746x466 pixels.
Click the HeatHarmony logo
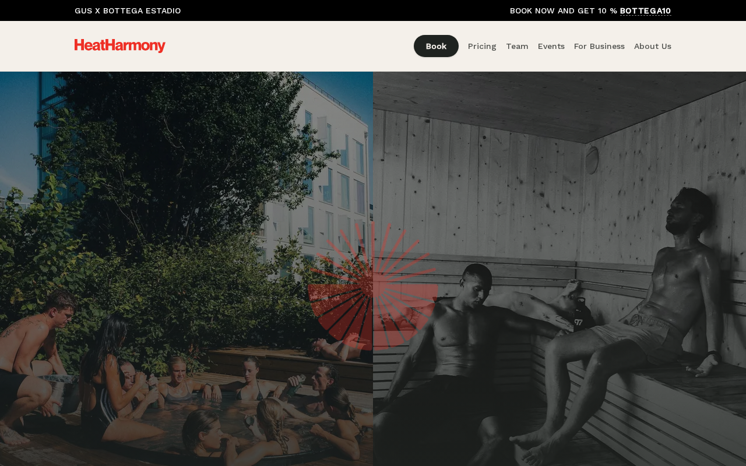[120, 46]
